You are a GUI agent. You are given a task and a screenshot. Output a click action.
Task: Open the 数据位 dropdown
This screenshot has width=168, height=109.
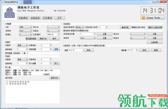25,34
